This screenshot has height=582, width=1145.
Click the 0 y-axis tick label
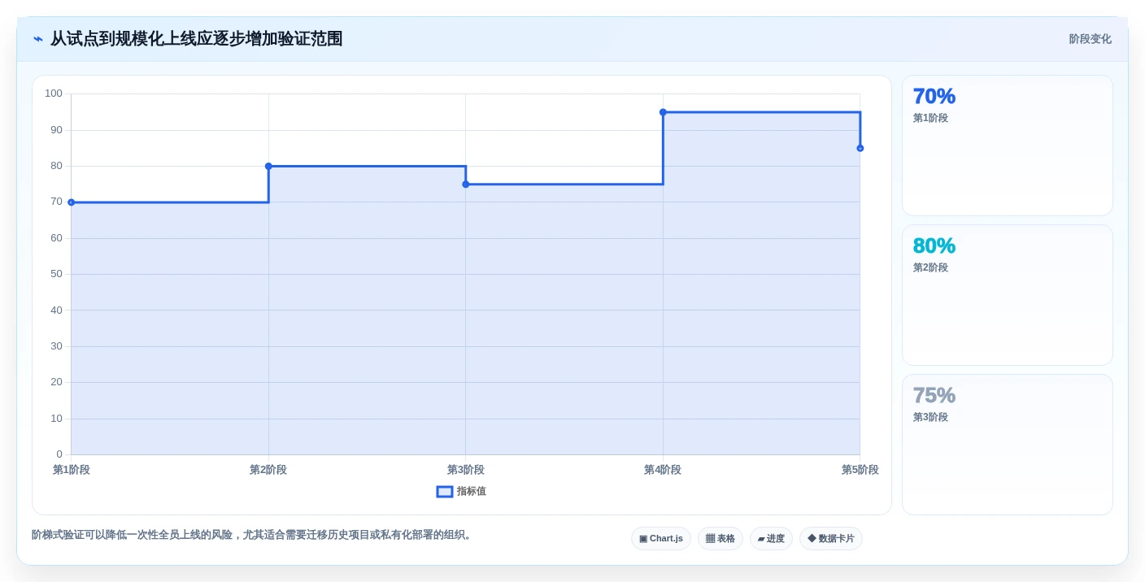59,454
